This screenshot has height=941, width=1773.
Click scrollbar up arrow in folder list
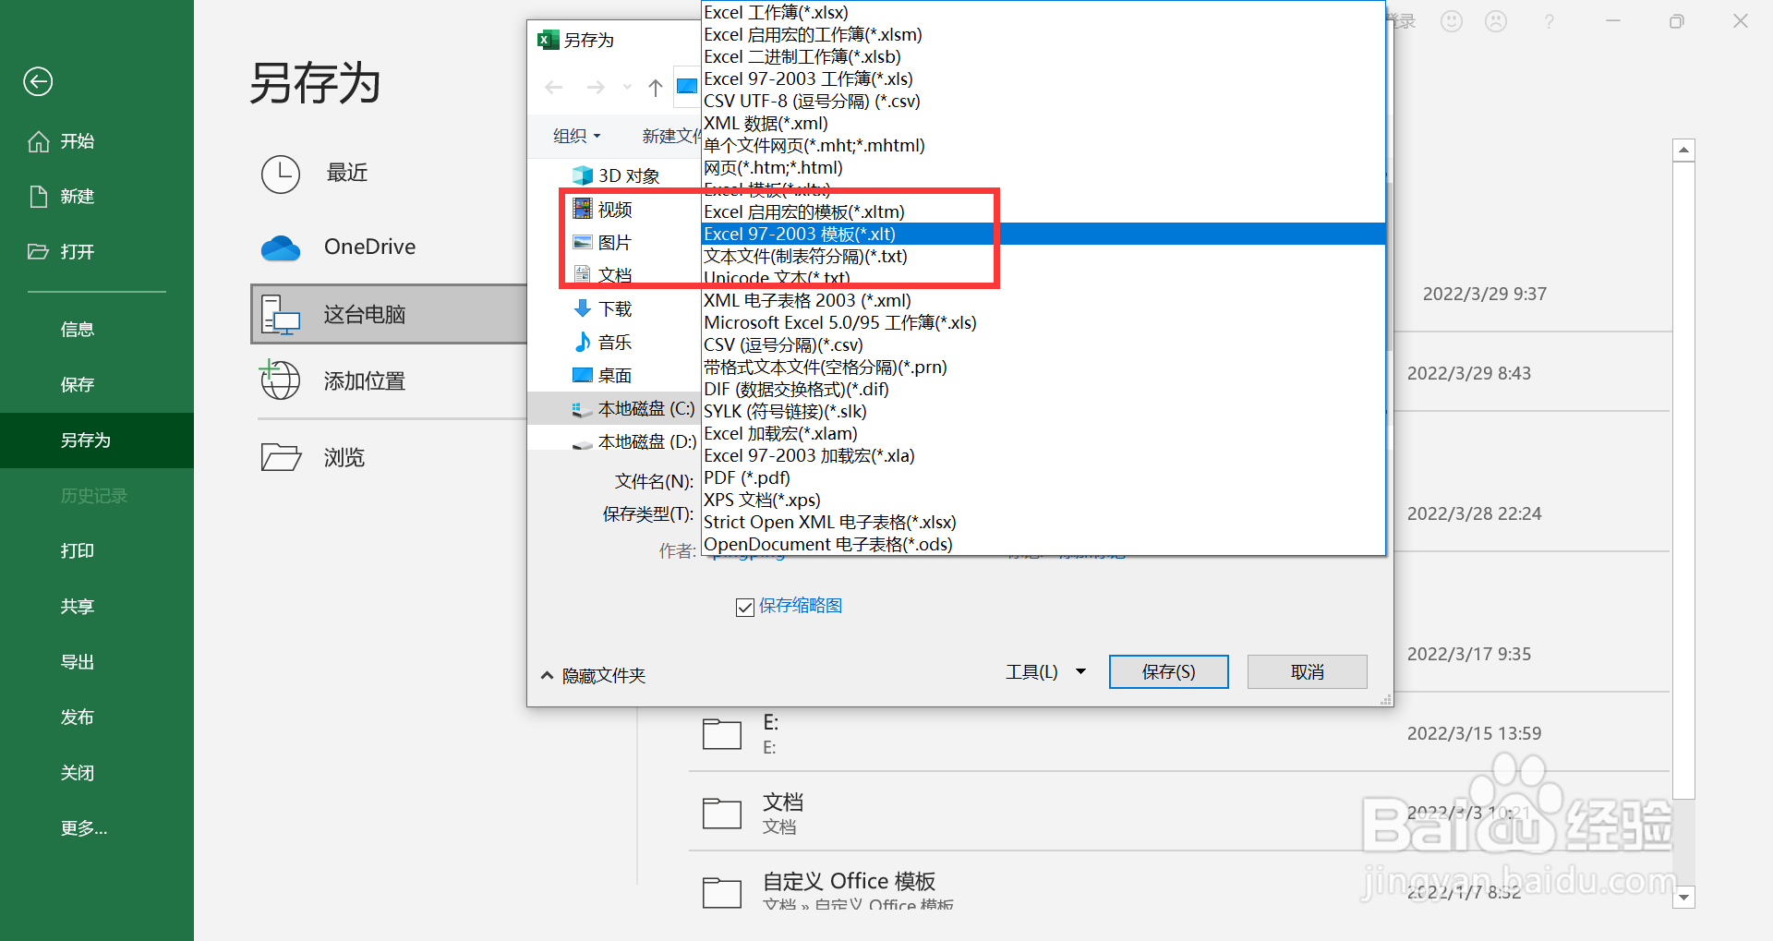click(1683, 150)
